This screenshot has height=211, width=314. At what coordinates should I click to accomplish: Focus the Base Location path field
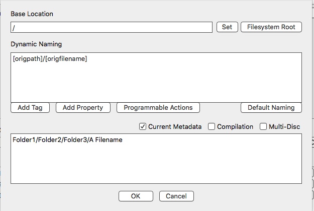(112, 27)
